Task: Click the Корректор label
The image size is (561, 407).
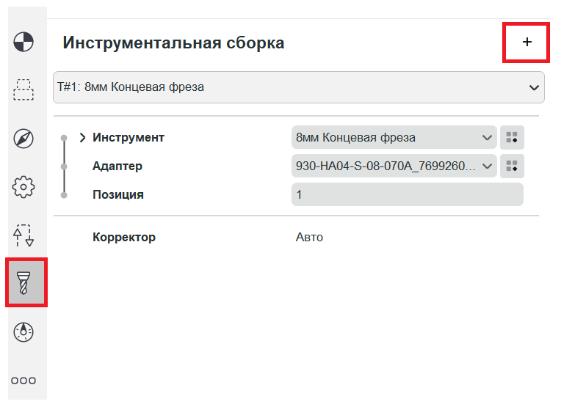Action: tap(124, 238)
